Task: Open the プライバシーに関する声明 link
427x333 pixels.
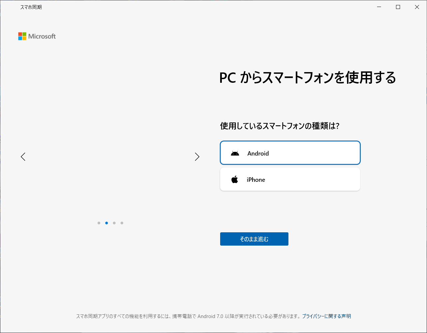Action: (x=326, y=316)
